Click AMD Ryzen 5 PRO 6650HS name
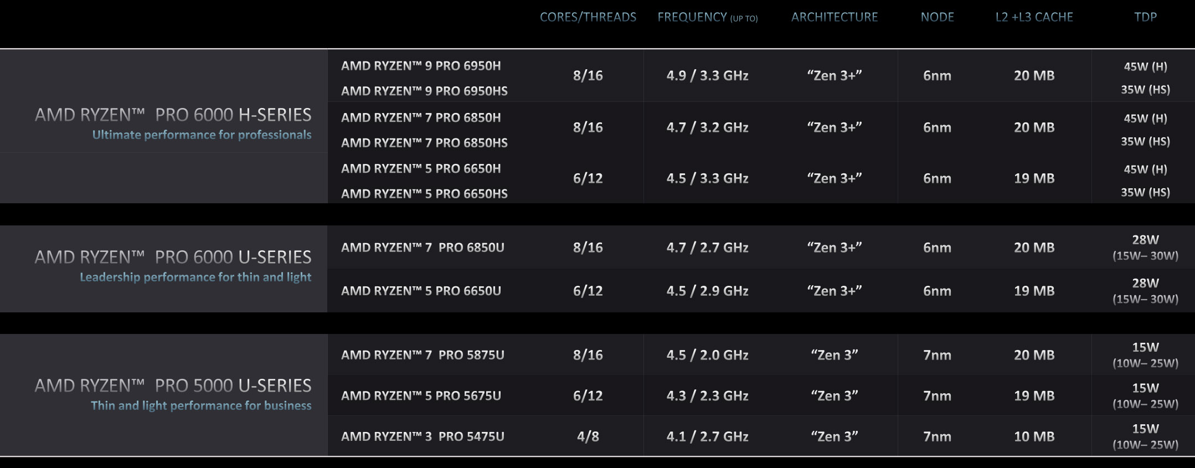Viewport: 1195px width, 468px height. [424, 194]
